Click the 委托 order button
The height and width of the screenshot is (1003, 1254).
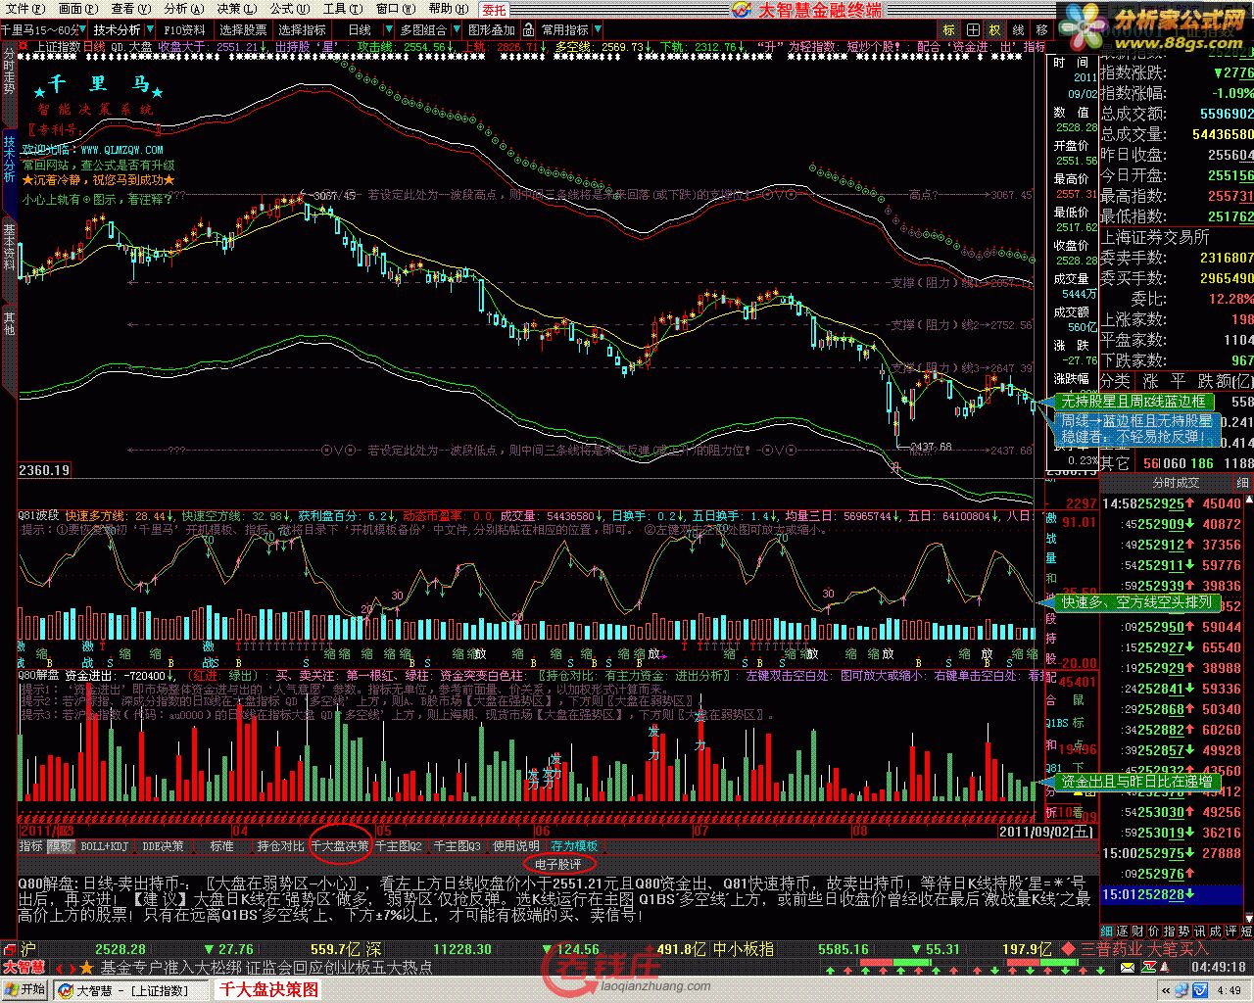(x=494, y=10)
